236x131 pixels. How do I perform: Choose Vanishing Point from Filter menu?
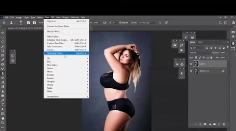click(x=66, y=53)
